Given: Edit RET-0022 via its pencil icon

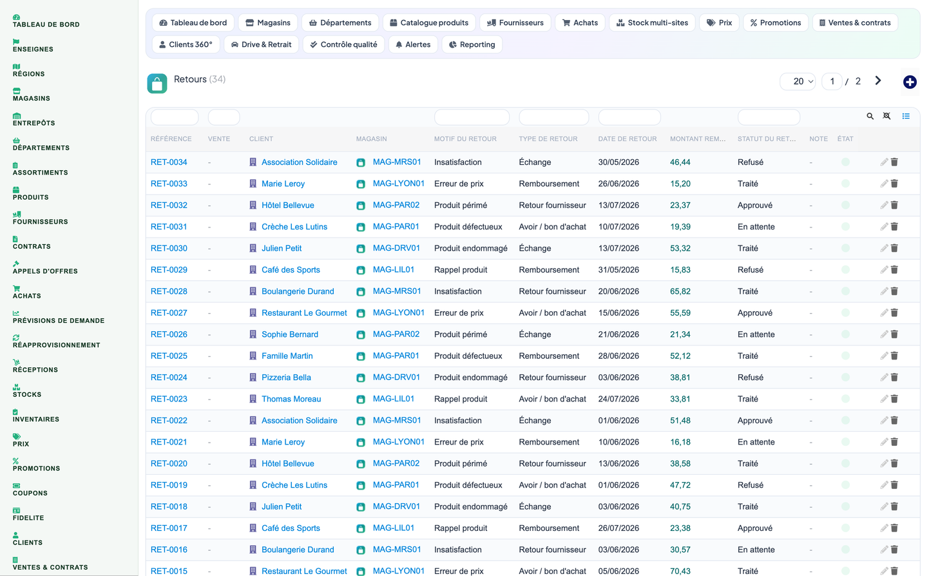Looking at the screenshot, I should [x=884, y=421].
